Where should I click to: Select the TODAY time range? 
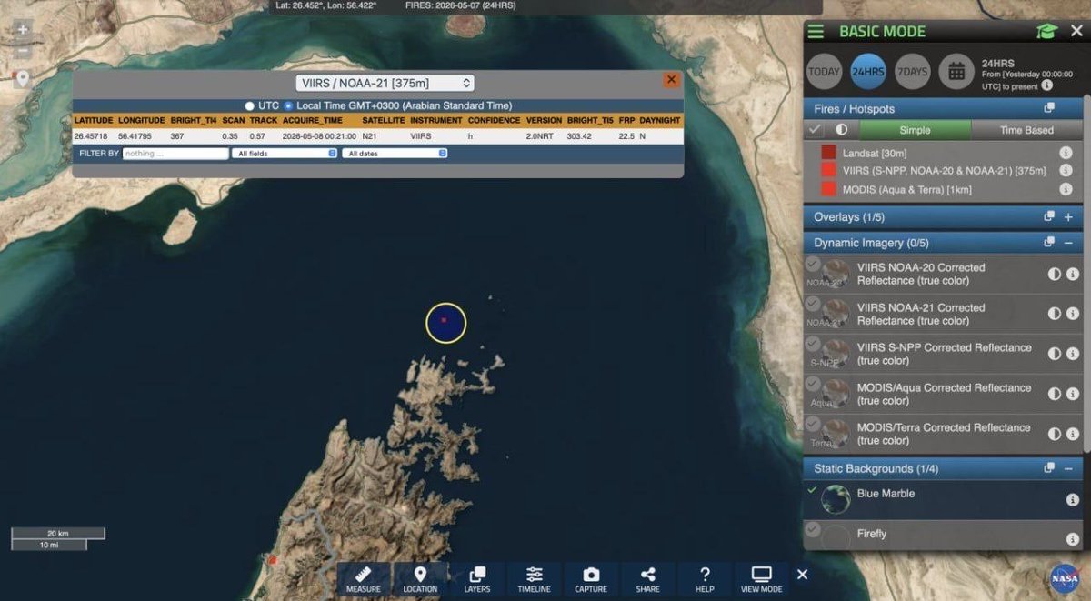click(825, 72)
